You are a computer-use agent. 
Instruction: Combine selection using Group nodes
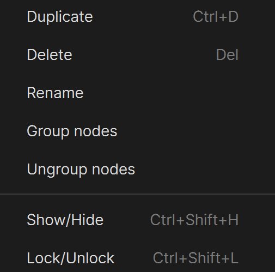click(137, 131)
